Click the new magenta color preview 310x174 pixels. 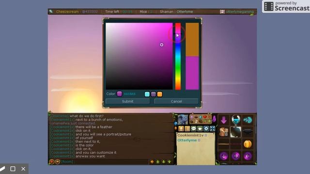point(192,73)
